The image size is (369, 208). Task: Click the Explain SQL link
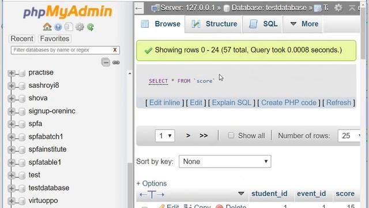[x=232, y=103]
